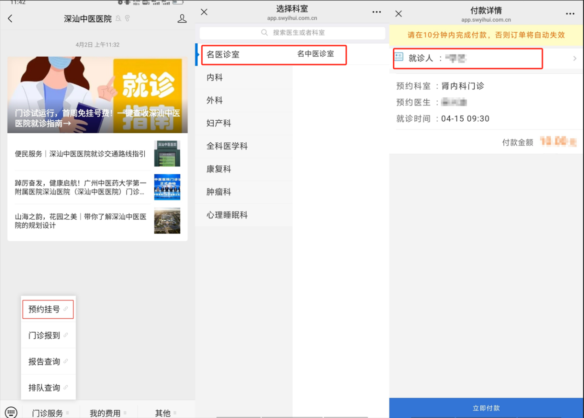Open more options on 选择科室 page
Image resolution: width=584 pixels, height=418 pixels.
(x=377, y=12)
